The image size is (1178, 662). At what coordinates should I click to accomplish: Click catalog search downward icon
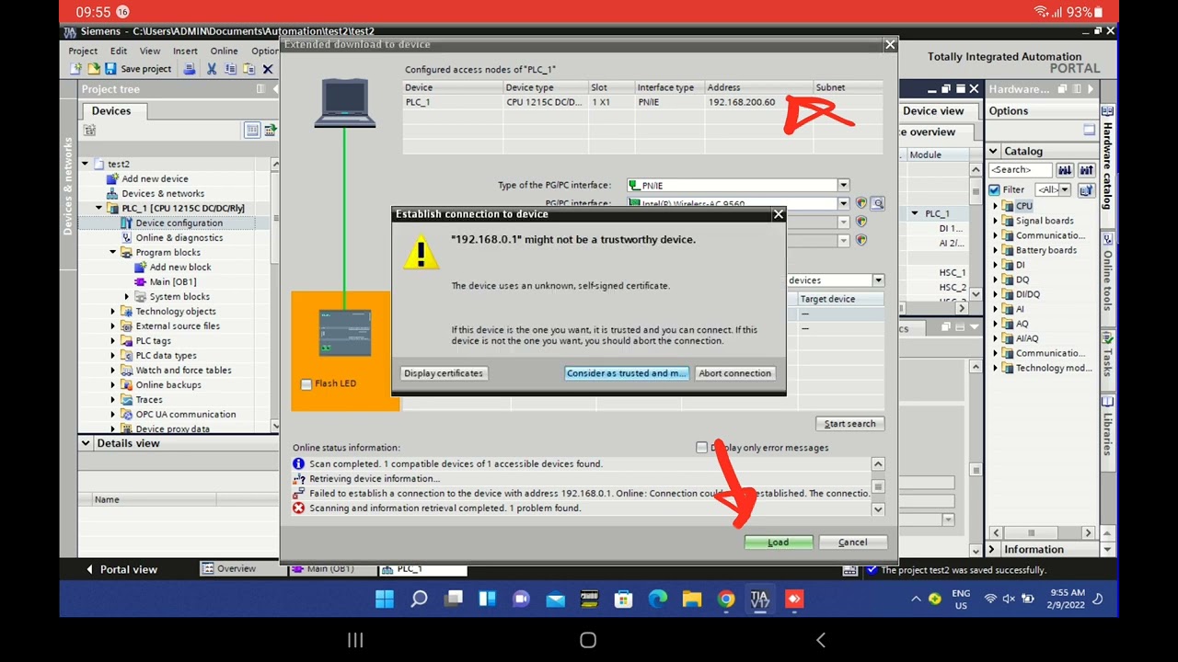click(1065, 170)
